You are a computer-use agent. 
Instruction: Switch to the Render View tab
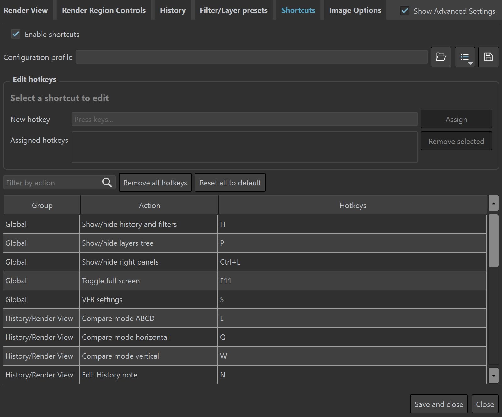(26, 10)
